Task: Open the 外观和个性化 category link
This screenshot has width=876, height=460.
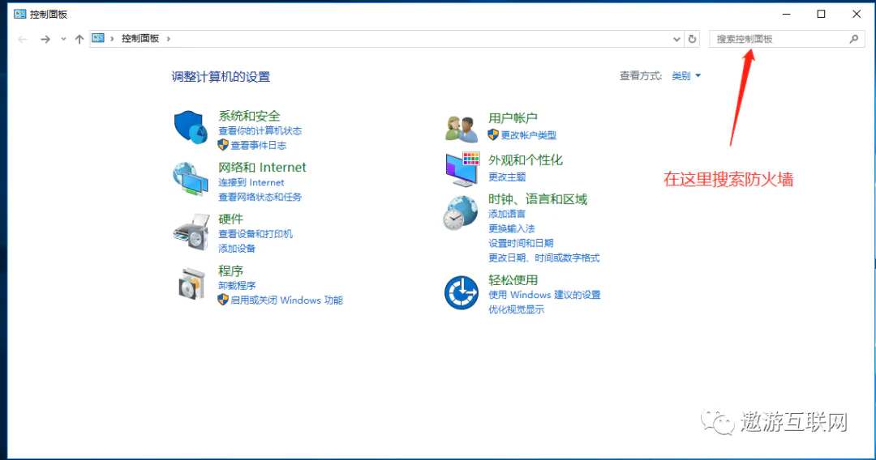Action: [x=525, y=160]
